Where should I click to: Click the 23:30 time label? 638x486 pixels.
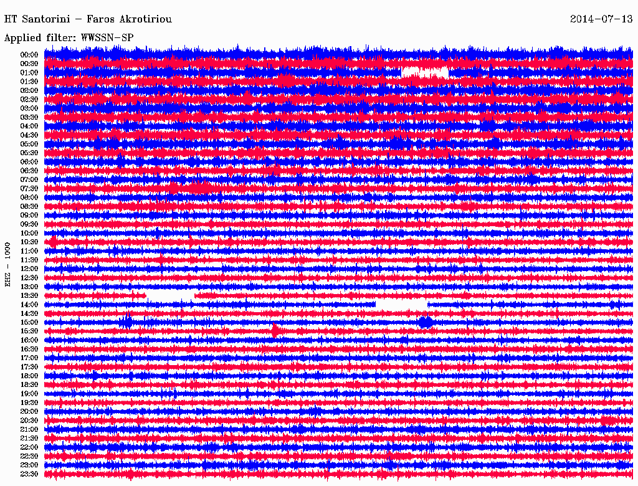pos(29,474)
